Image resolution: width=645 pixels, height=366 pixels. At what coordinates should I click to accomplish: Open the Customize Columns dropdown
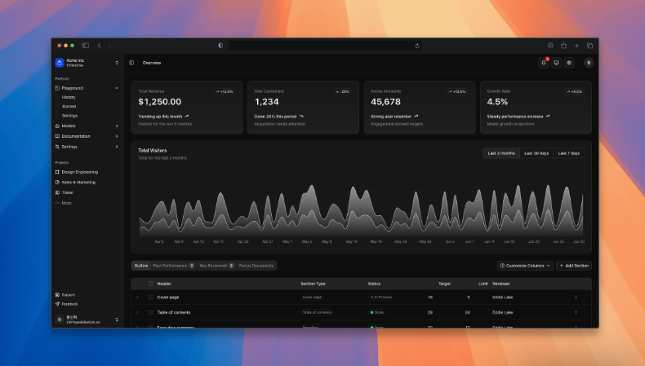(x=525, y=266)
